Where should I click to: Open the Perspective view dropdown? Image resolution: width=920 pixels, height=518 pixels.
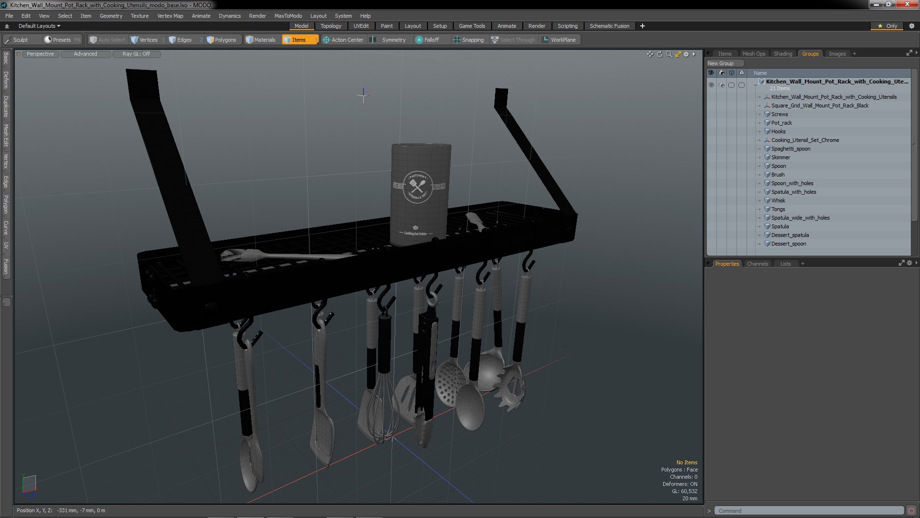click(x=40, y=54)
